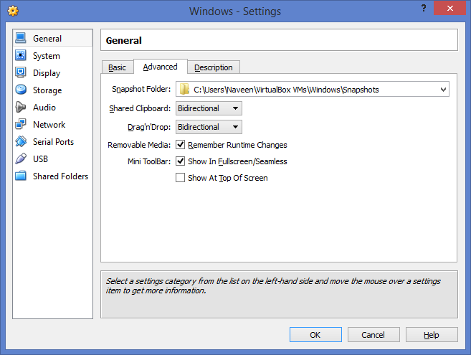Select General in the category list
The height and width of the screenshot is (355, 471).
[x=53, y=38]
